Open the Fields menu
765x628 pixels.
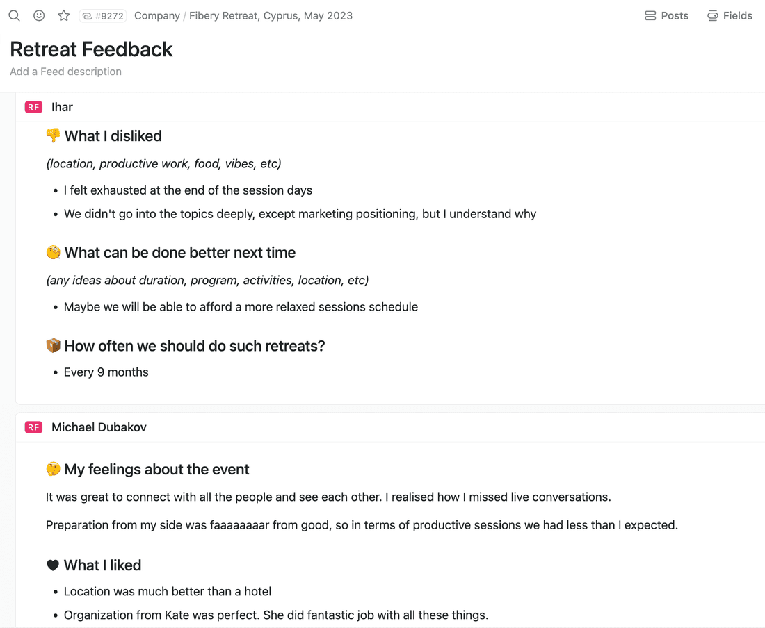coord(730,15)
